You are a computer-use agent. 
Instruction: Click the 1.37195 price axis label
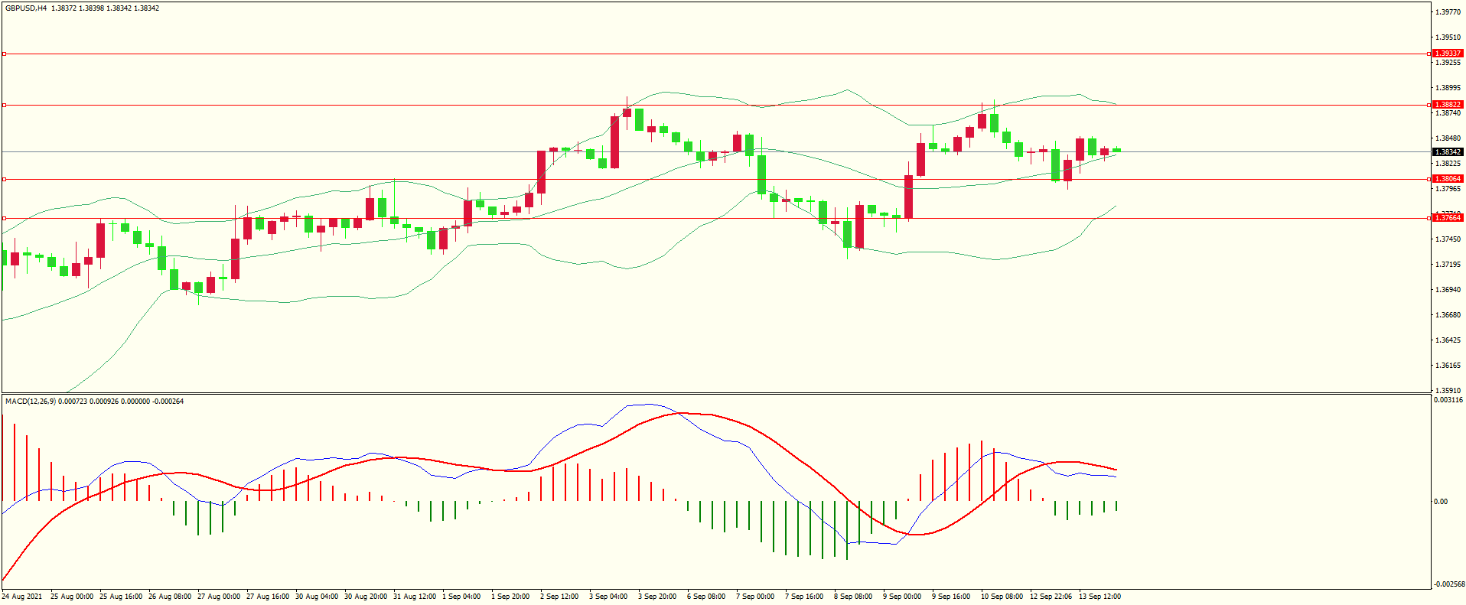[x=1448, y=265]
